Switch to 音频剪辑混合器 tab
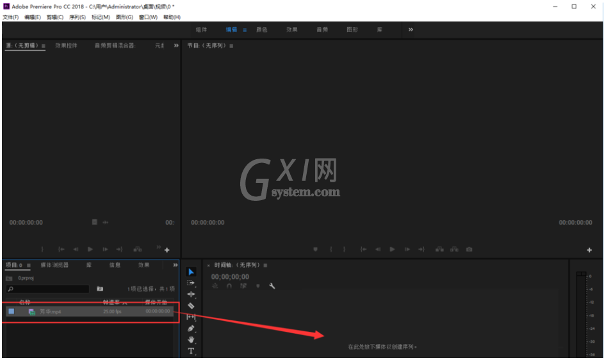 [115, 45]
